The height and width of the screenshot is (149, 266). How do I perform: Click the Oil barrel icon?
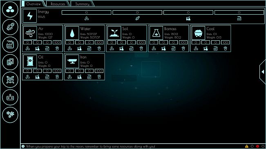pos(30,61)
